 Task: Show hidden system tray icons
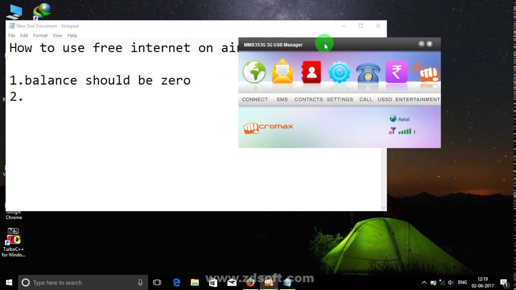[x=424, y=282]
